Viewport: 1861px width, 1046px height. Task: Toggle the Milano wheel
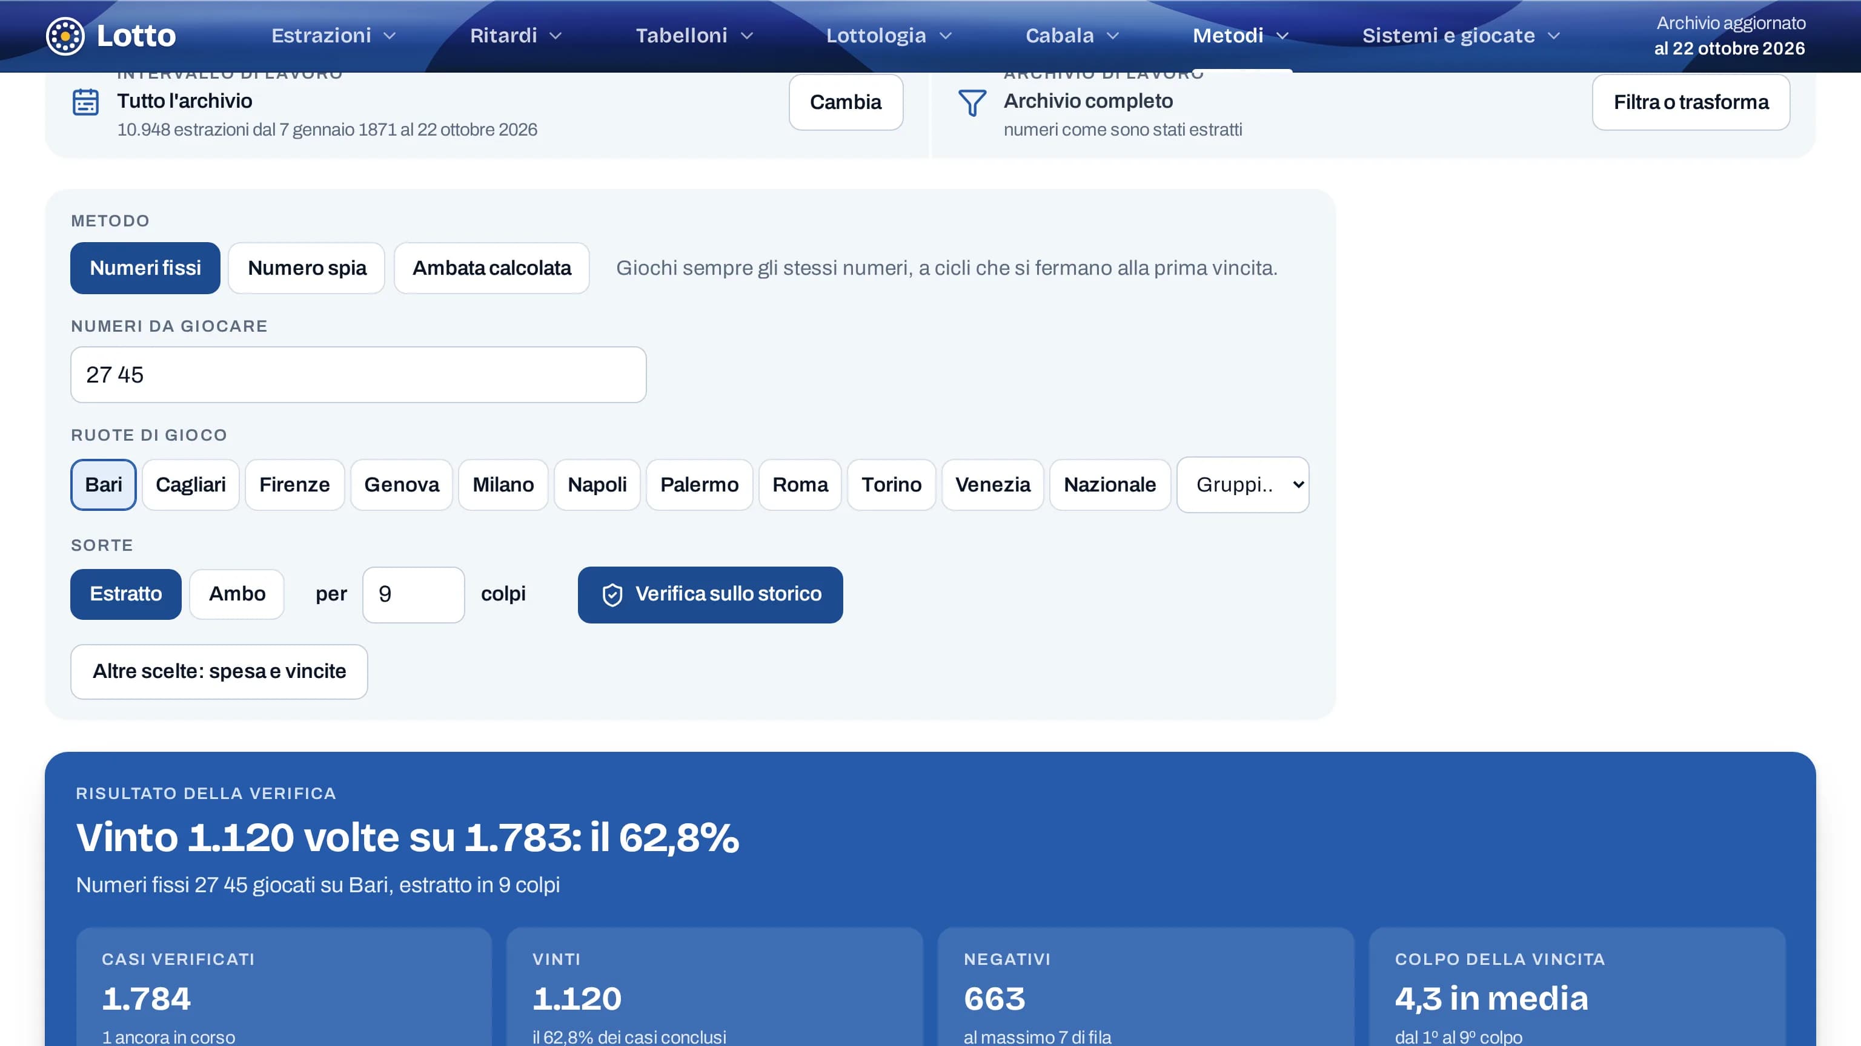tap(503, 484)
